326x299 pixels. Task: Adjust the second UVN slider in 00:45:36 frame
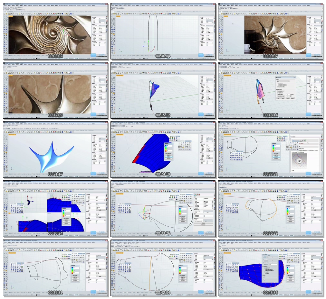point(273,260)
